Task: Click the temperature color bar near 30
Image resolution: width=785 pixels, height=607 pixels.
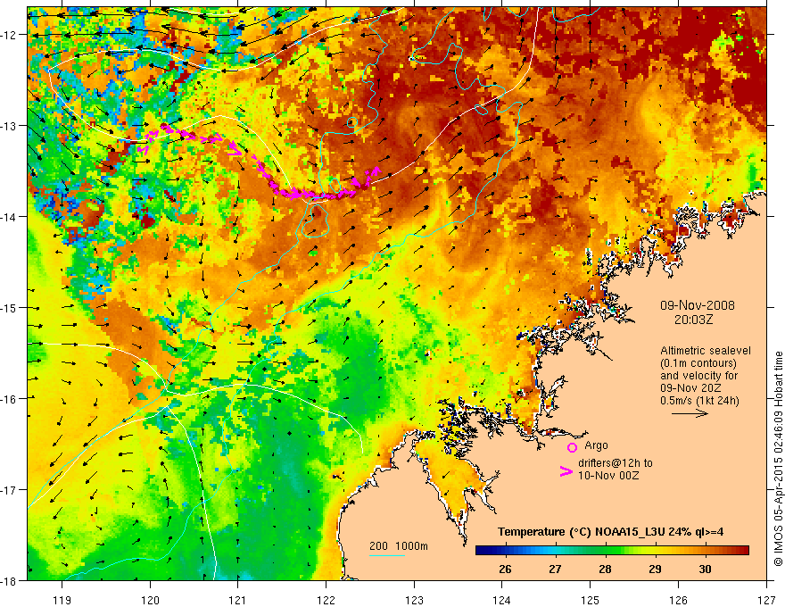Action: tap(705, 551)
